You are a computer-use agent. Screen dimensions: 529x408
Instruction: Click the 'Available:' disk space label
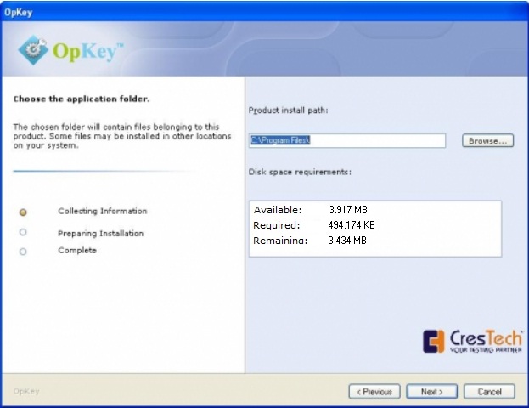[278, 210]
